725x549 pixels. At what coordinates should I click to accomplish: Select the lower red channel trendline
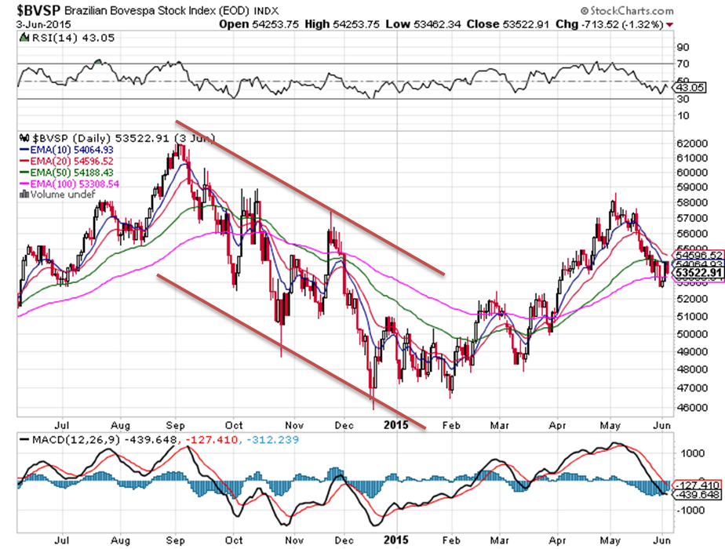[x=290, y=351]
